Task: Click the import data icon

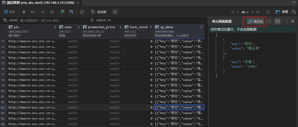Action: [63, 12]
